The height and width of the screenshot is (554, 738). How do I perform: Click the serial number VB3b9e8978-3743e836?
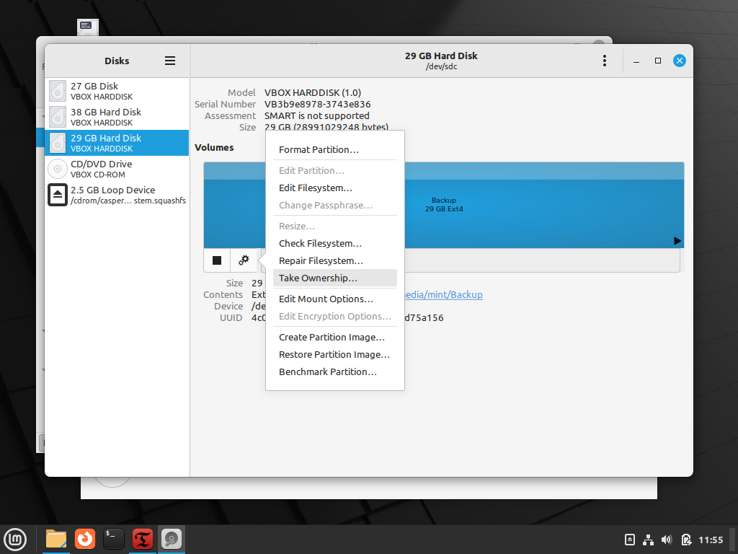tap(317, 104)
